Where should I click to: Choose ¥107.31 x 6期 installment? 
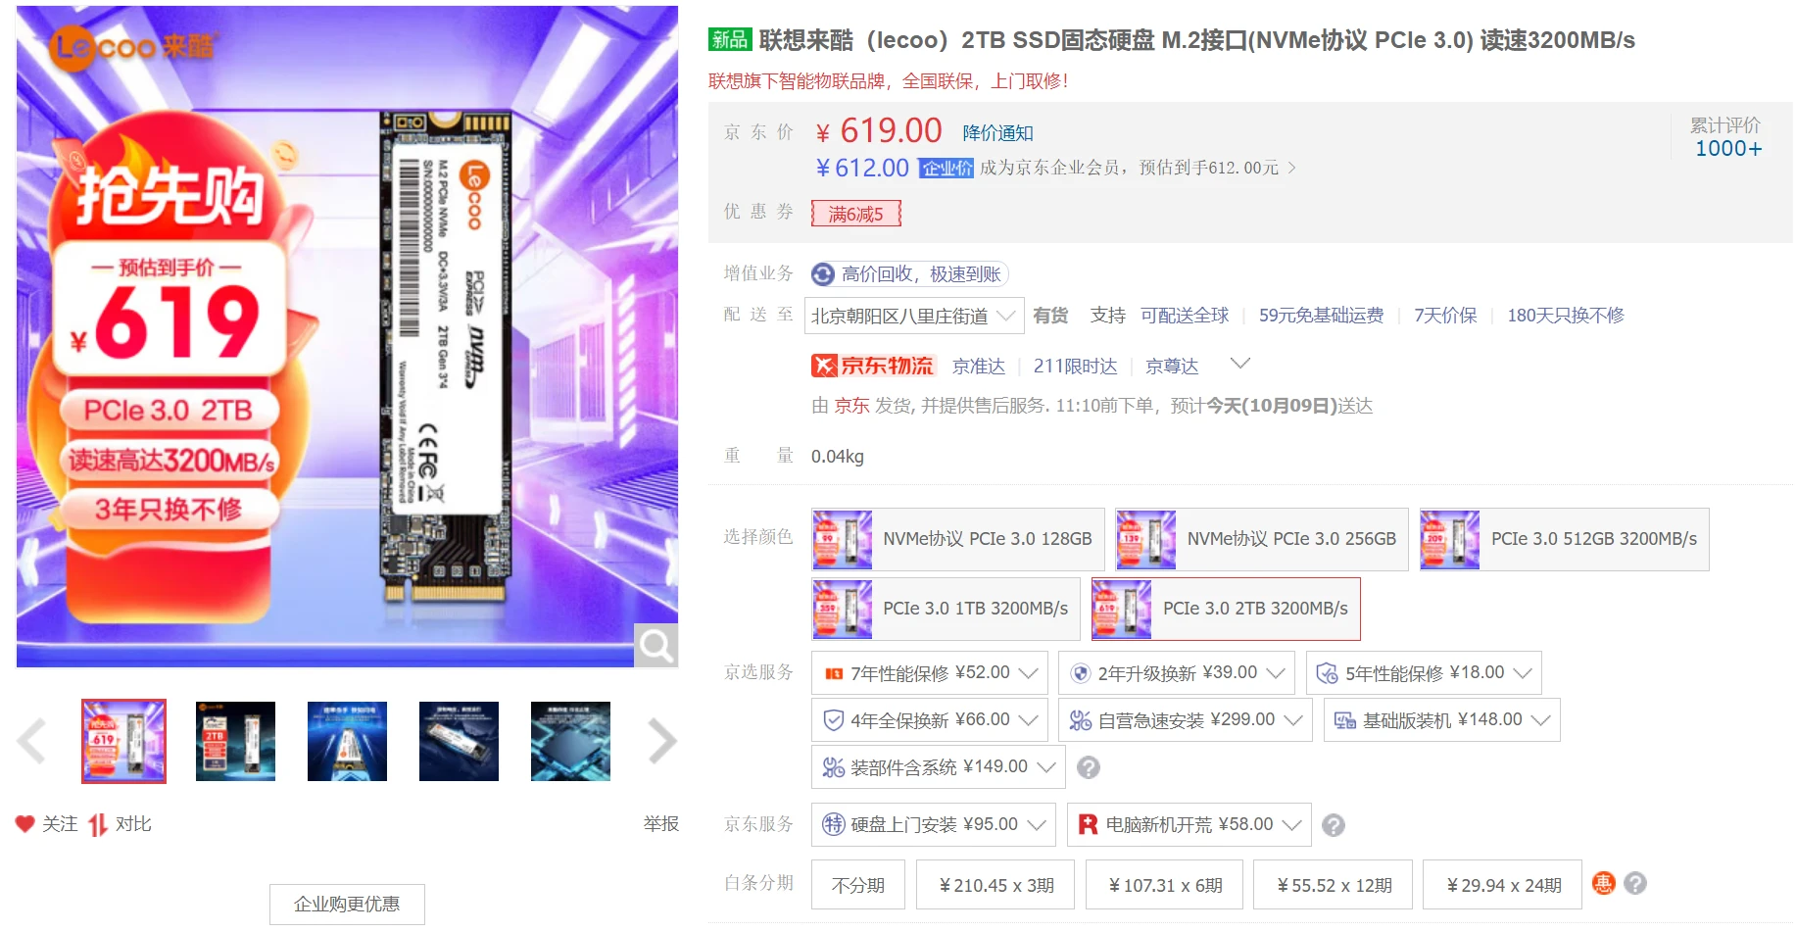point(1164,885)
